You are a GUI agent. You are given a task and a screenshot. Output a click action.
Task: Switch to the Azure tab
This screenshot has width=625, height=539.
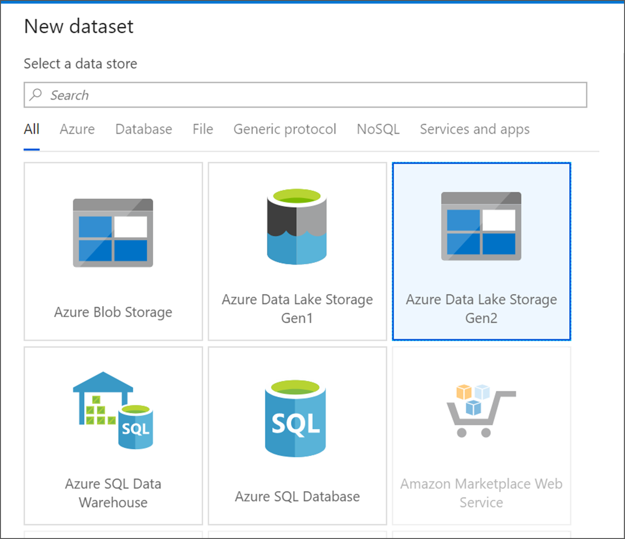pos(77,129)
